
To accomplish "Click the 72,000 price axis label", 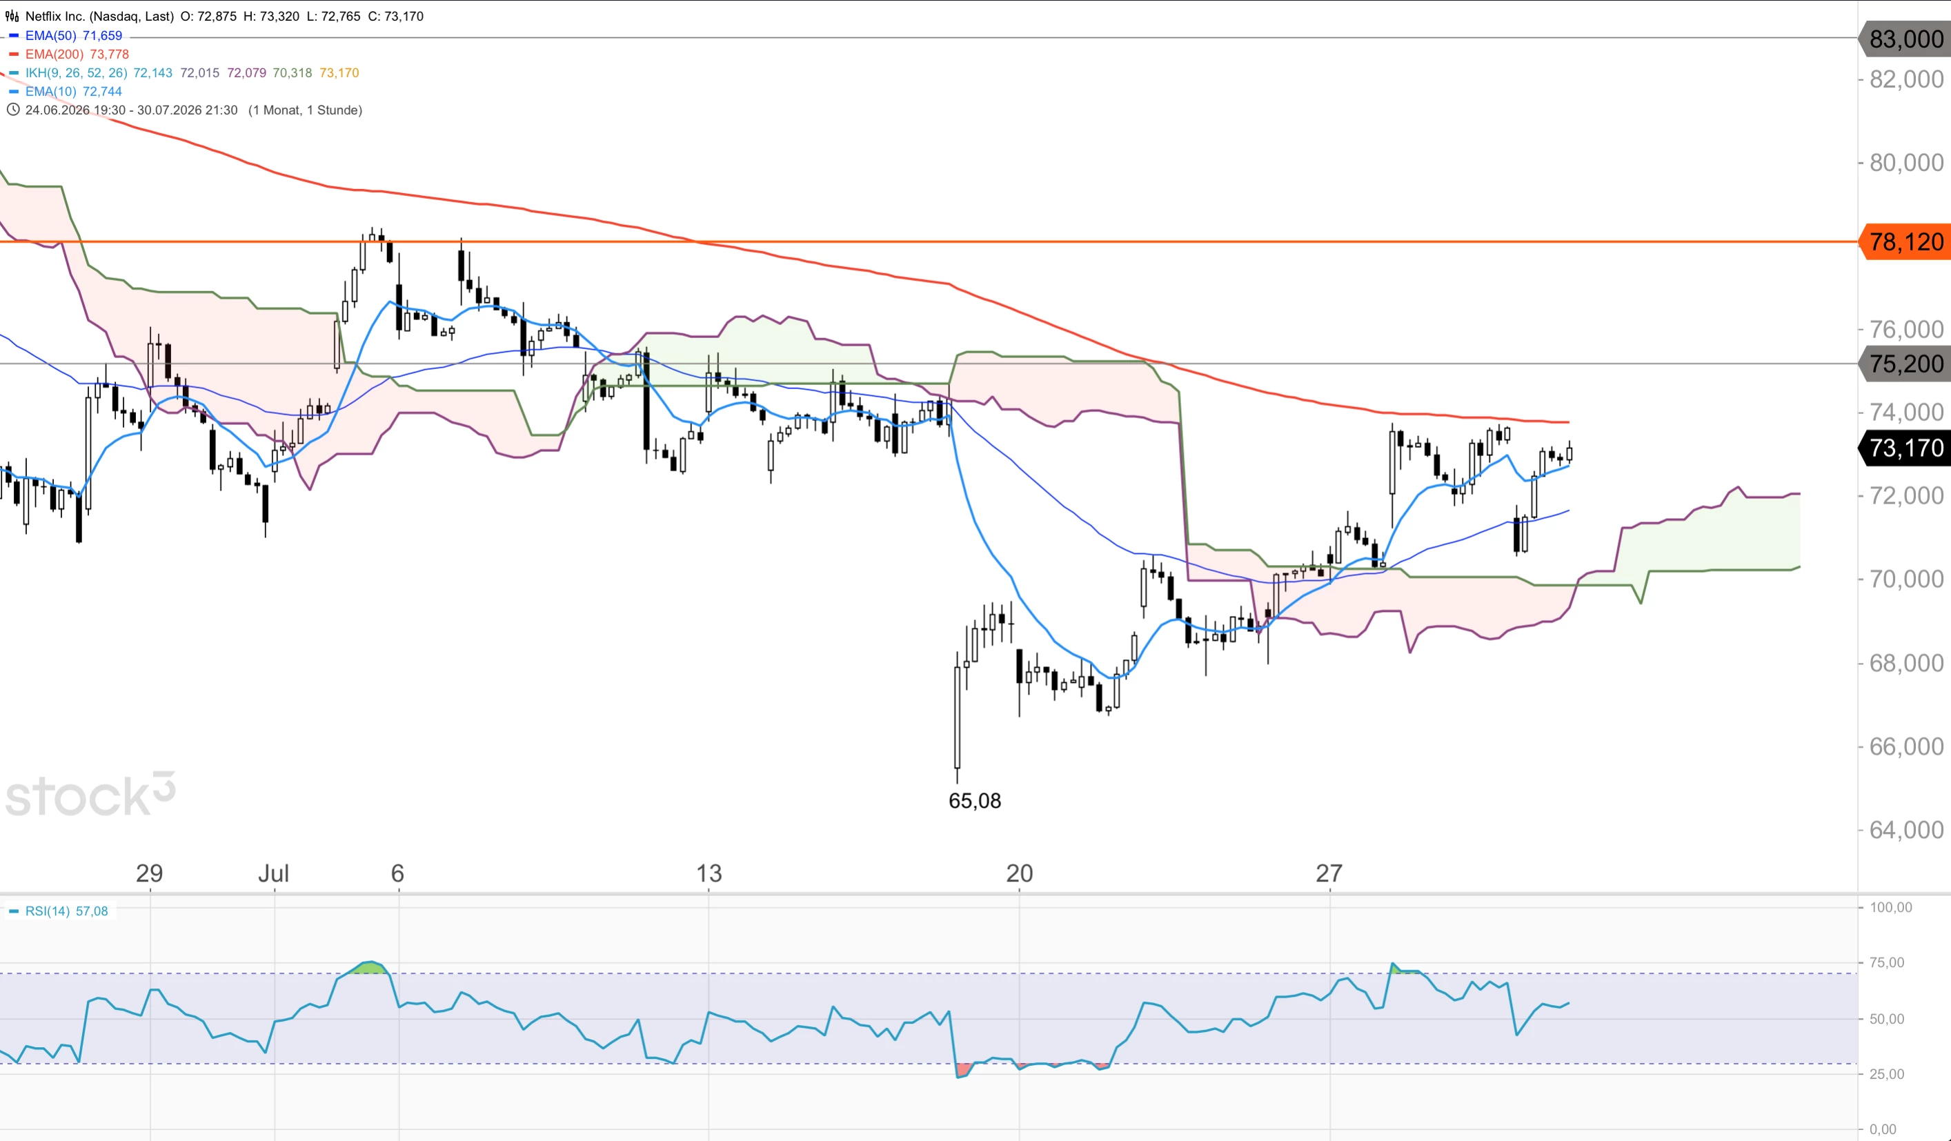I will click(1906, 495).
